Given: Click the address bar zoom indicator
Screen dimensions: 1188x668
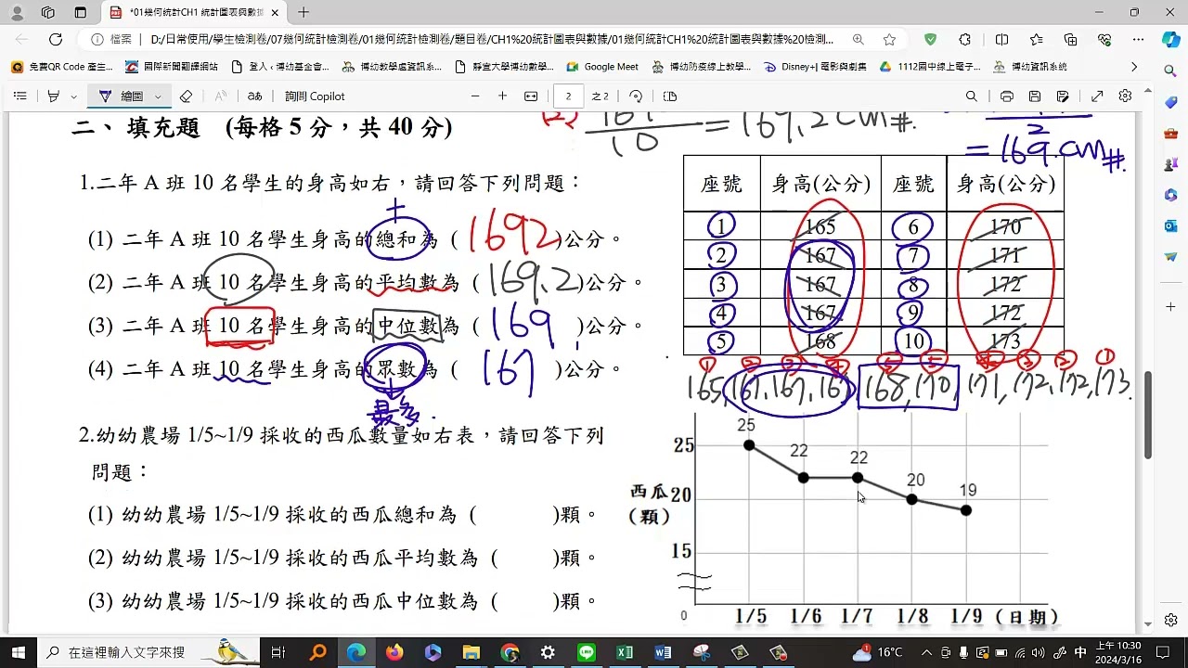Looking at the screenshot, I should point(859,40).
